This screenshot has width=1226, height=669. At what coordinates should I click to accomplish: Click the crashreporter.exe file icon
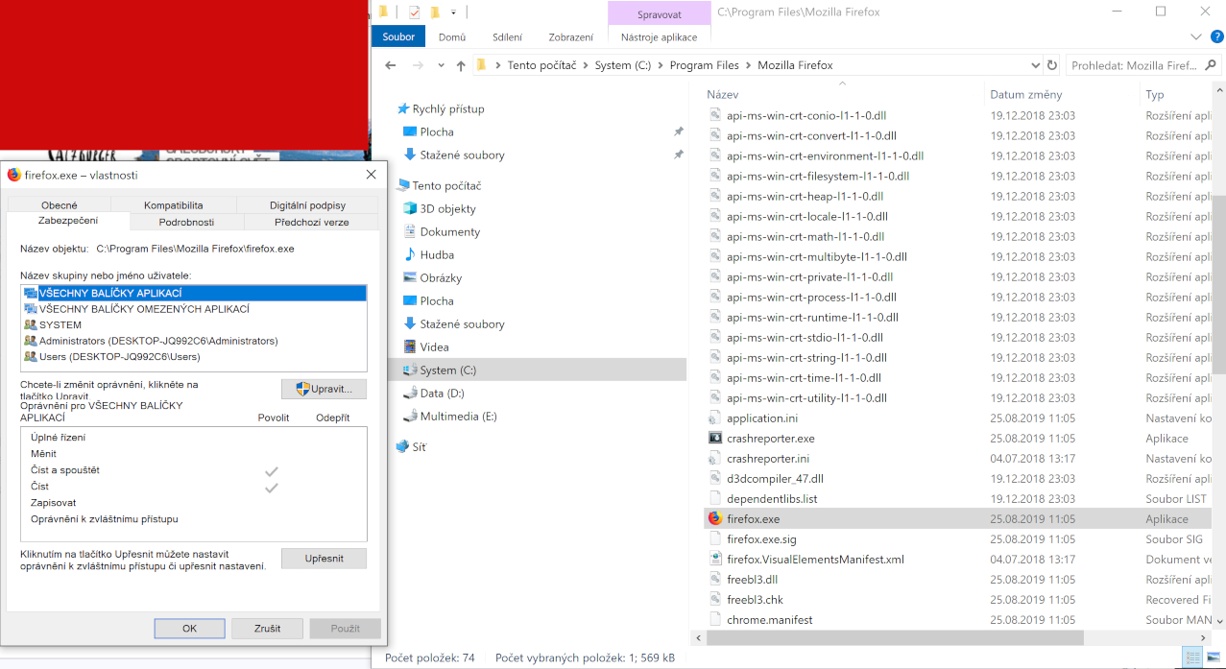tap(714, 438)
